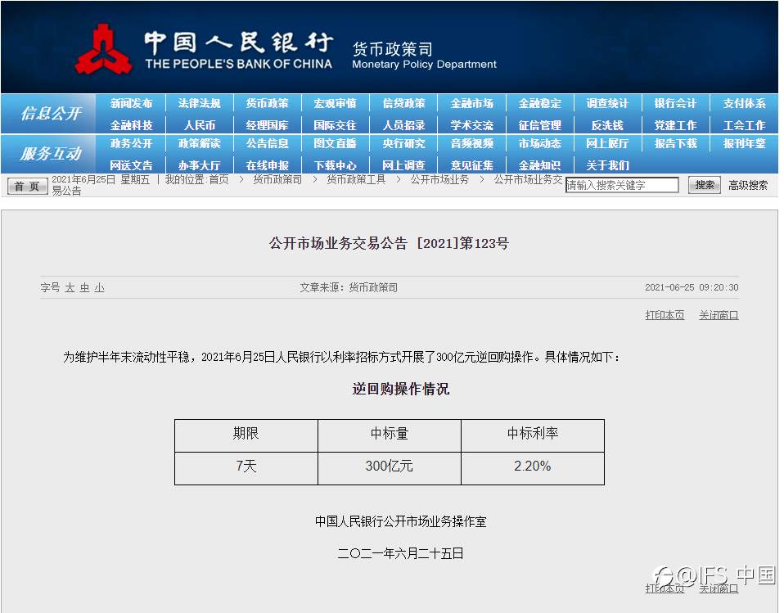Click the People's Bank of China red logo
The height and width of the screenshot is (613, 784).
coord(103,49)
